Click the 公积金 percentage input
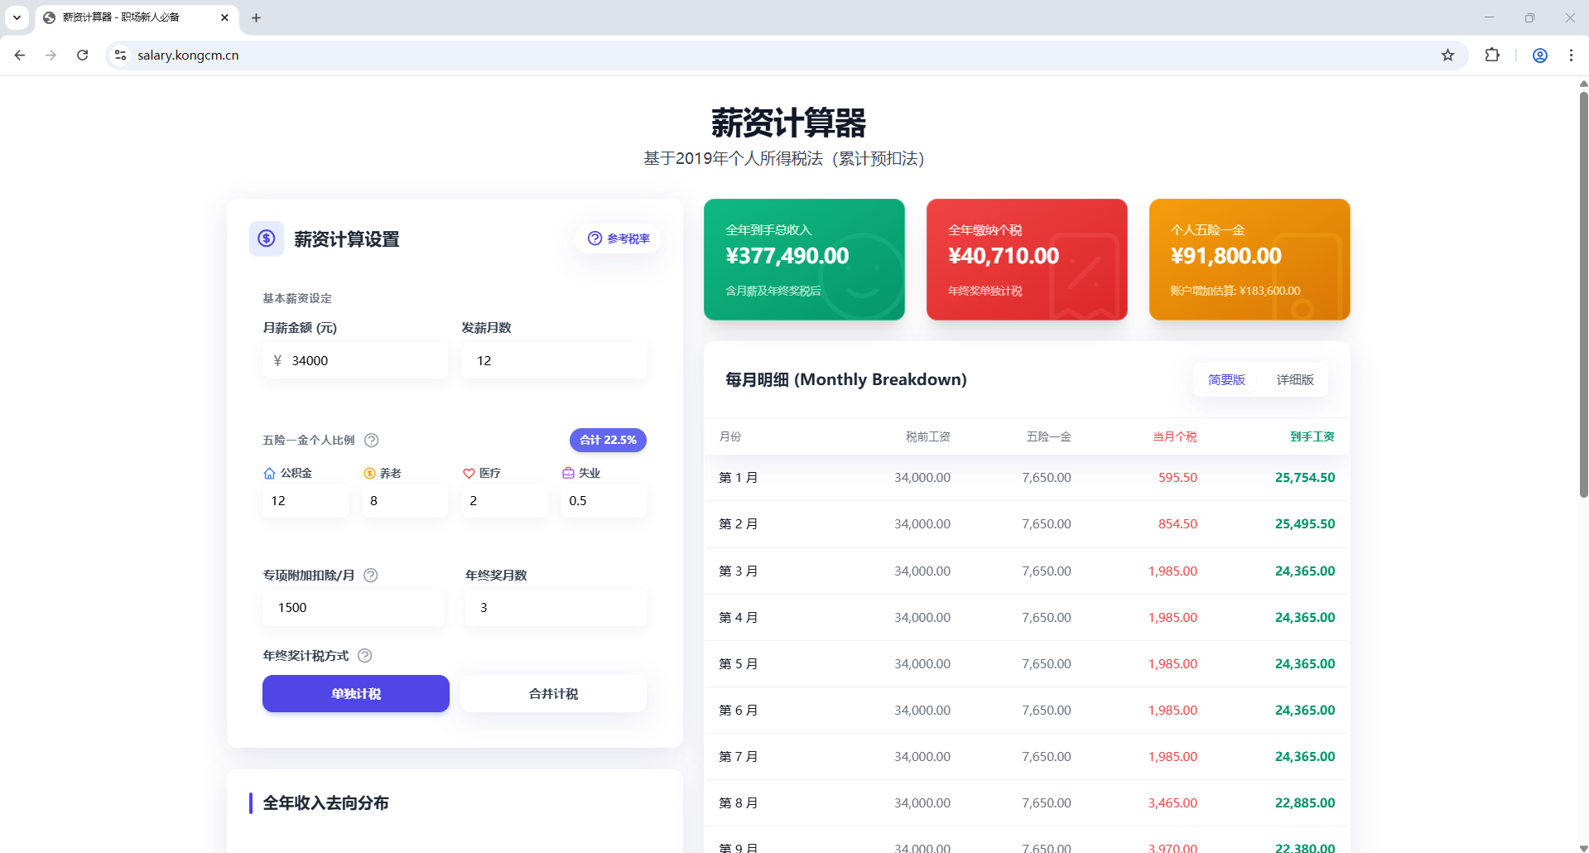 [305, 501]
